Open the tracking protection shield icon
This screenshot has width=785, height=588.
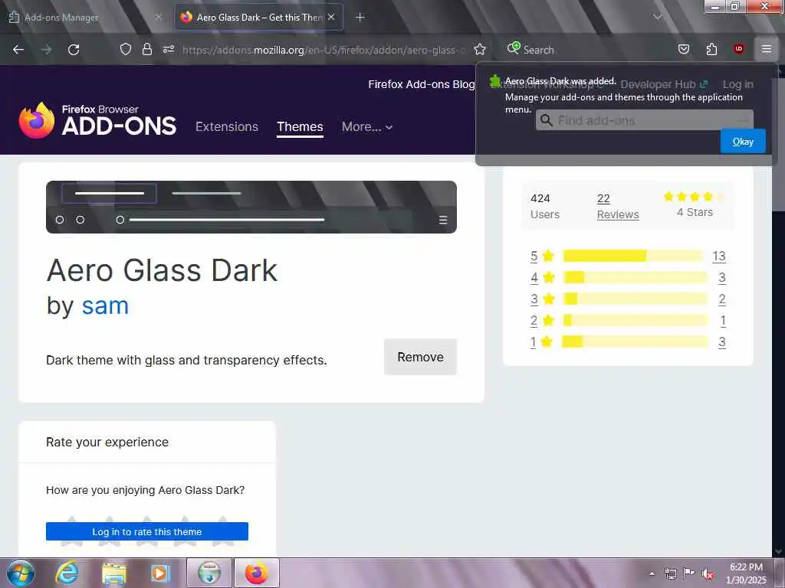pos(126,49)
